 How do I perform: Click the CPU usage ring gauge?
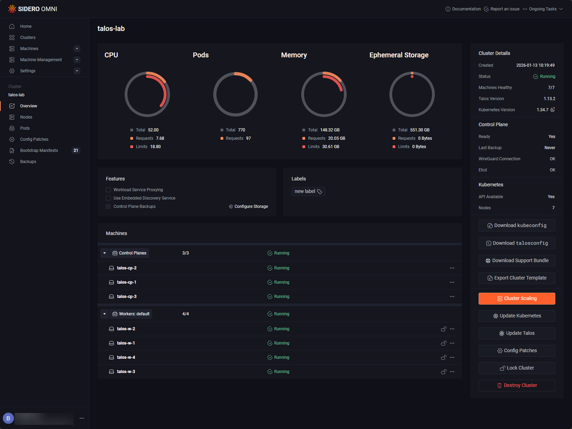point(147,94)
